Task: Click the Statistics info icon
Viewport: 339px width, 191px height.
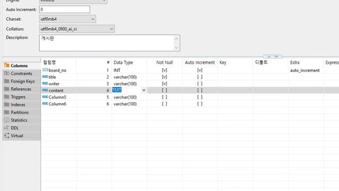Action: tap(7, 120)
